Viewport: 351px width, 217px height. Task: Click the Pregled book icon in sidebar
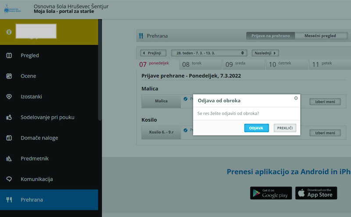pos(9,56)
